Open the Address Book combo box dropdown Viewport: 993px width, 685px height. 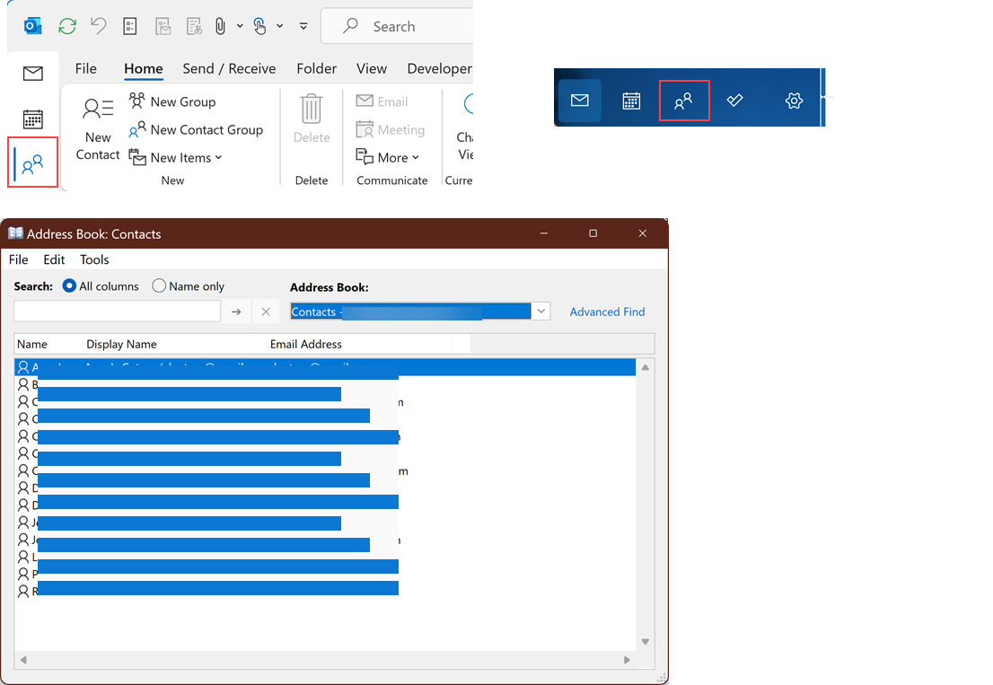[x=540, y=311]
